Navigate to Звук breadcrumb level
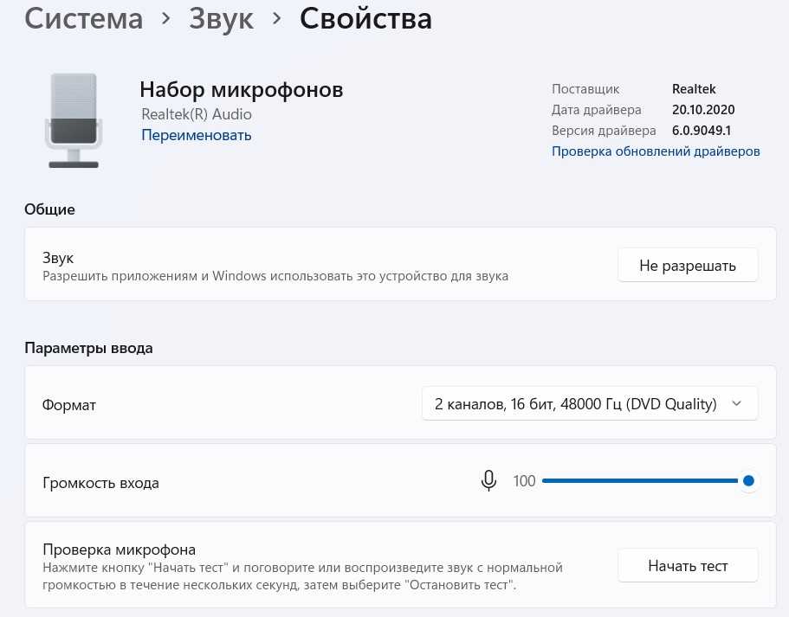The height and width of the screenshot is (617, 789). click(x=222, y=18)
